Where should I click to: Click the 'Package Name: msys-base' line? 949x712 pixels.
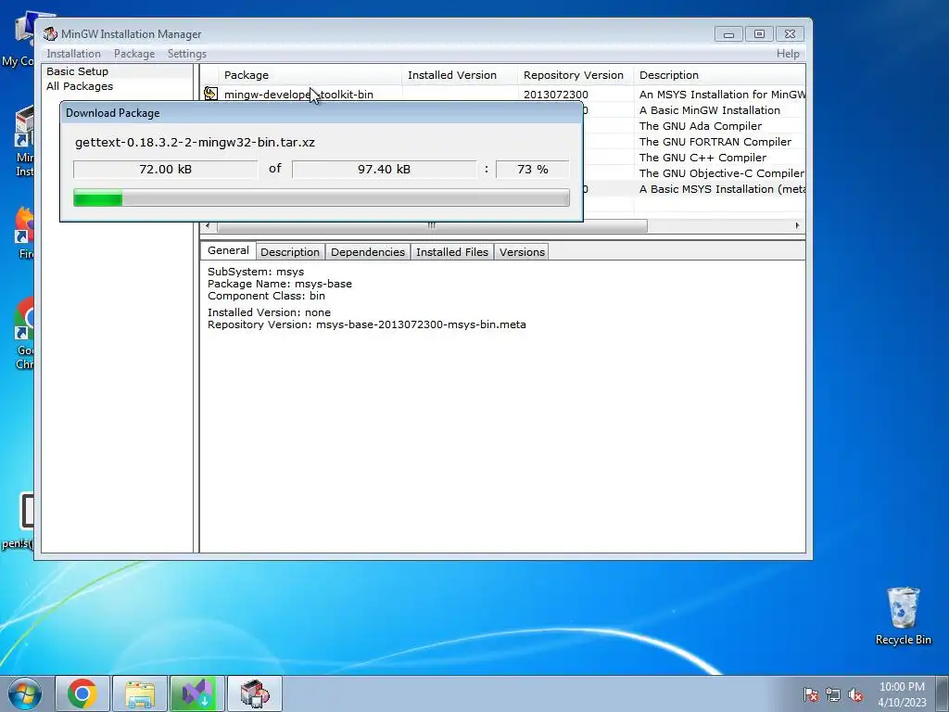280,284
